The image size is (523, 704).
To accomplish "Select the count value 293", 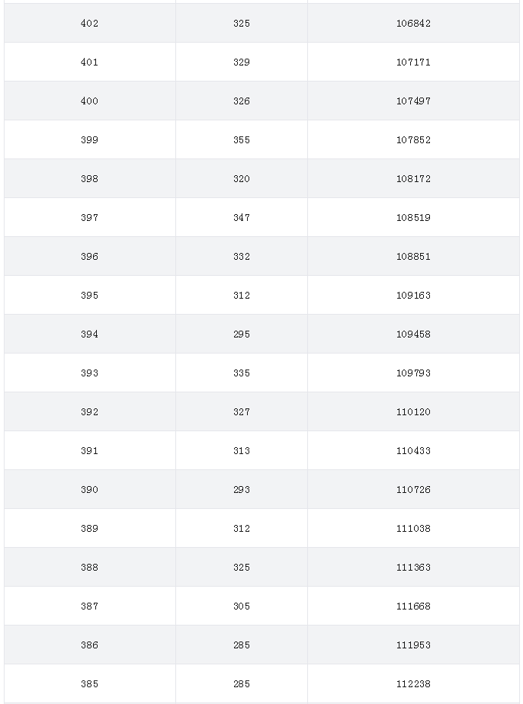I will (x=241, y=489).
